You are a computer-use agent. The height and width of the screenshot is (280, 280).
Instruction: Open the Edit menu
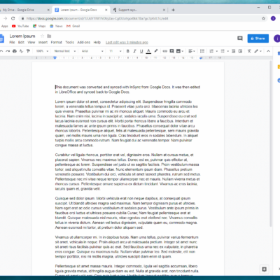(x=21, y=42)
